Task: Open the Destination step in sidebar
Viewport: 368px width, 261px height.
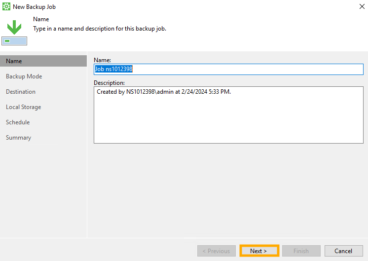Action: (x=21, y=92)
